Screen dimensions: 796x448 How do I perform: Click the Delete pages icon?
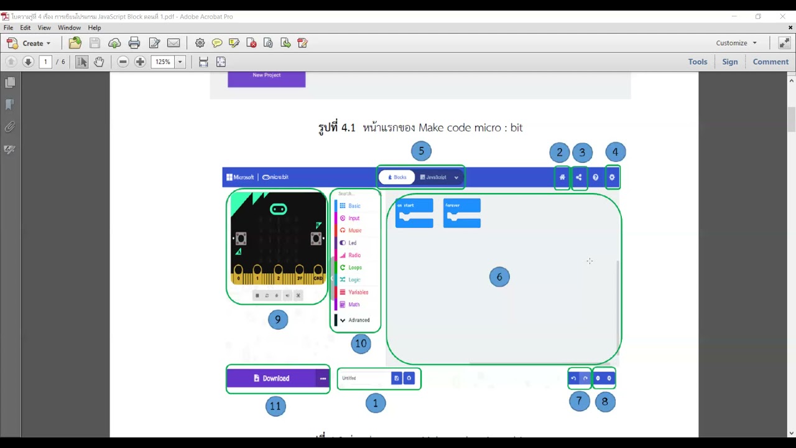coord(251,43)
